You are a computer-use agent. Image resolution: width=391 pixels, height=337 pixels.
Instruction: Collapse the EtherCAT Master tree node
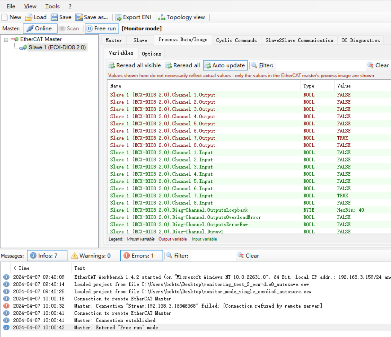coord(6,40)
